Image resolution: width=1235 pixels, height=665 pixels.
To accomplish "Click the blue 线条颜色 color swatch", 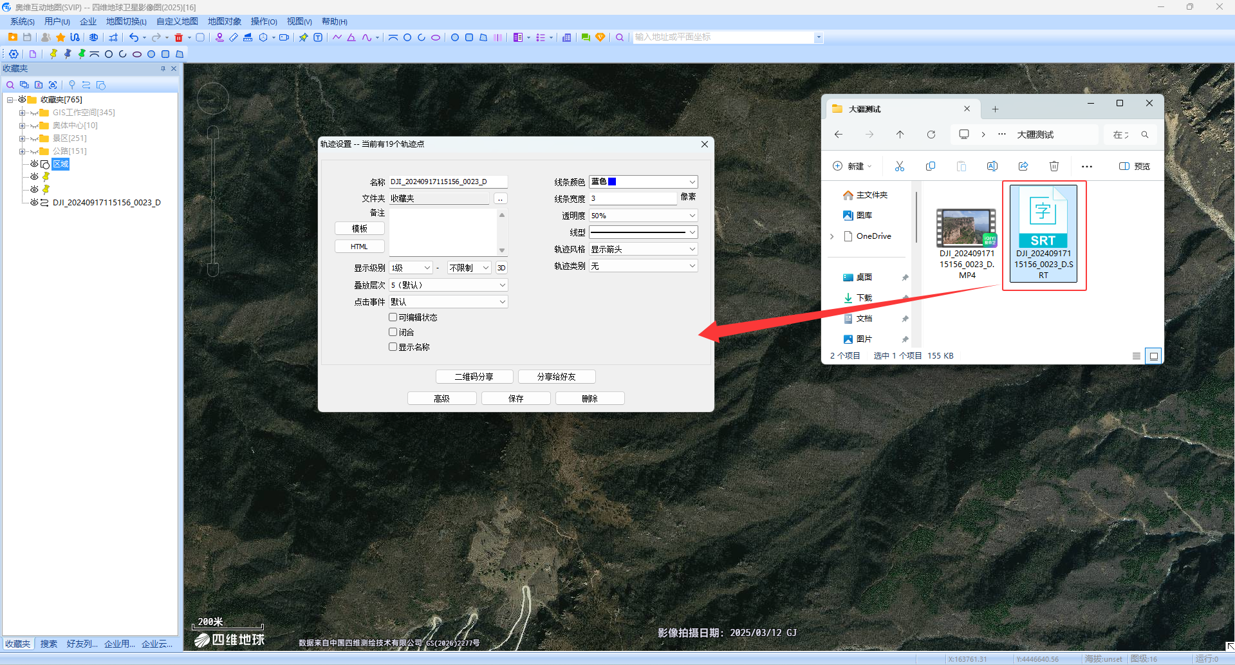I will tap(612, 182).
